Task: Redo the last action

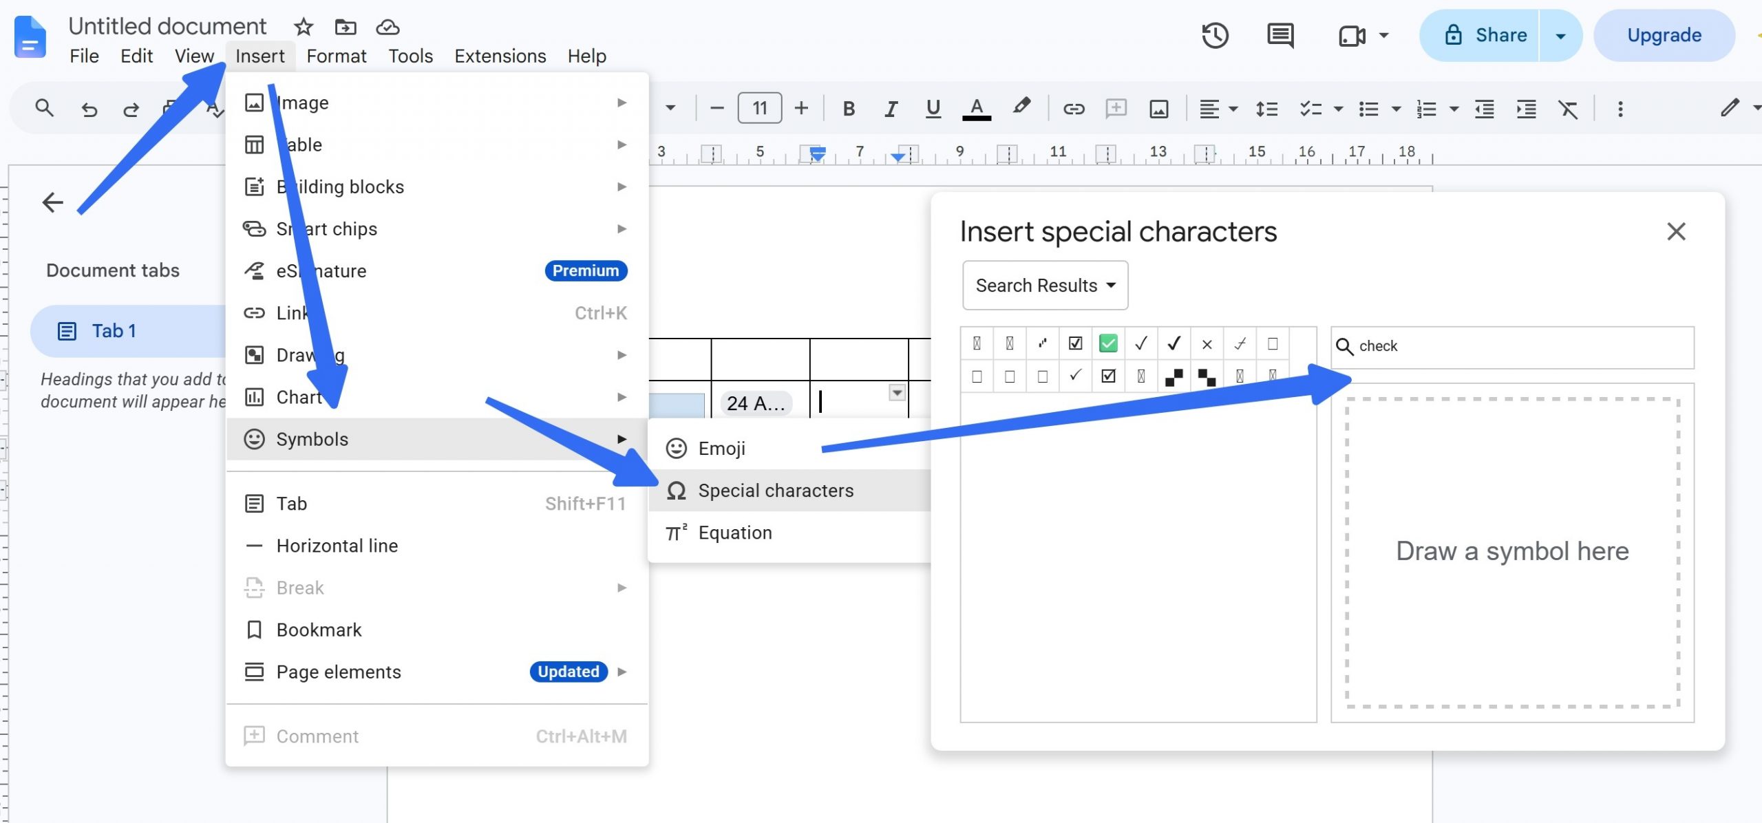Action: point(131,109)
